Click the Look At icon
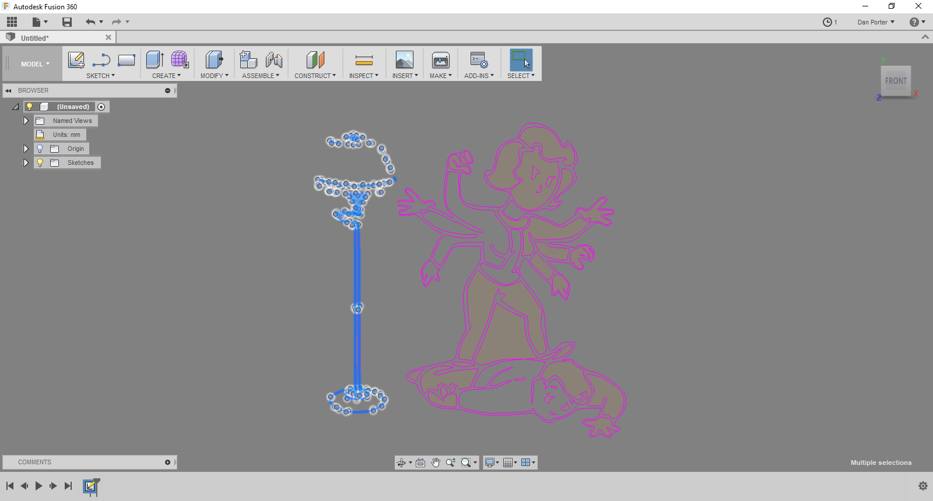 coord(420,463)
